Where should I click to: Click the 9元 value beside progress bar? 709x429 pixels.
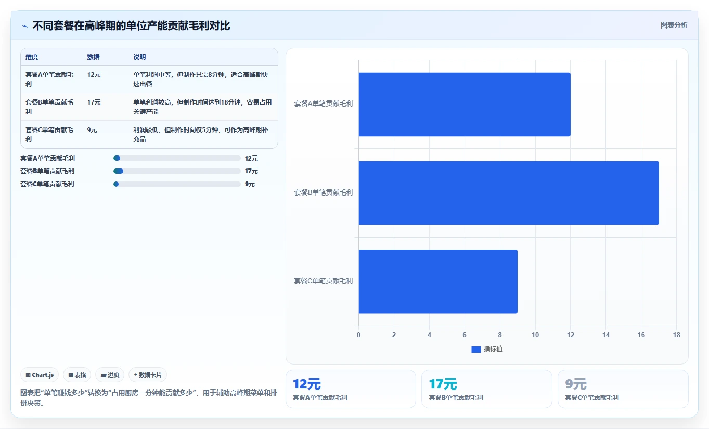tap(250, 184)
